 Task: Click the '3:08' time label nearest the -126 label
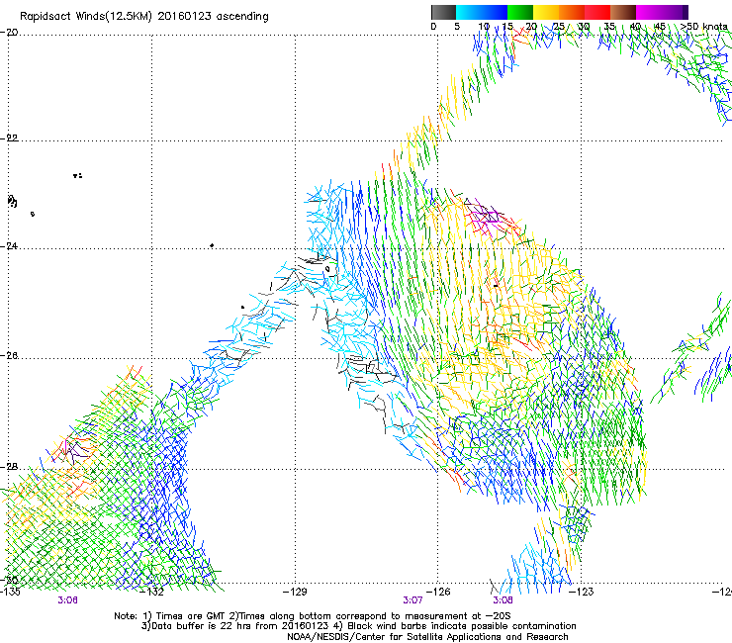503,600
